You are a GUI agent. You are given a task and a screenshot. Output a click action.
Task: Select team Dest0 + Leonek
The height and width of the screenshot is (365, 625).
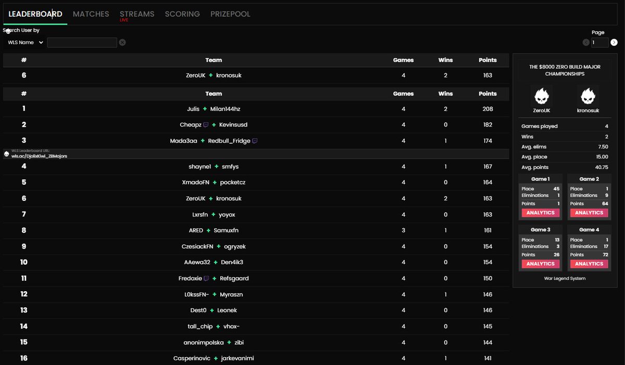click(x=256, y=310)
